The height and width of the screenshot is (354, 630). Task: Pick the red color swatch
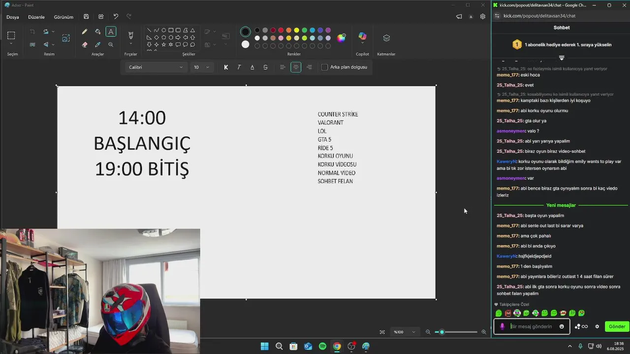(281, 30)
